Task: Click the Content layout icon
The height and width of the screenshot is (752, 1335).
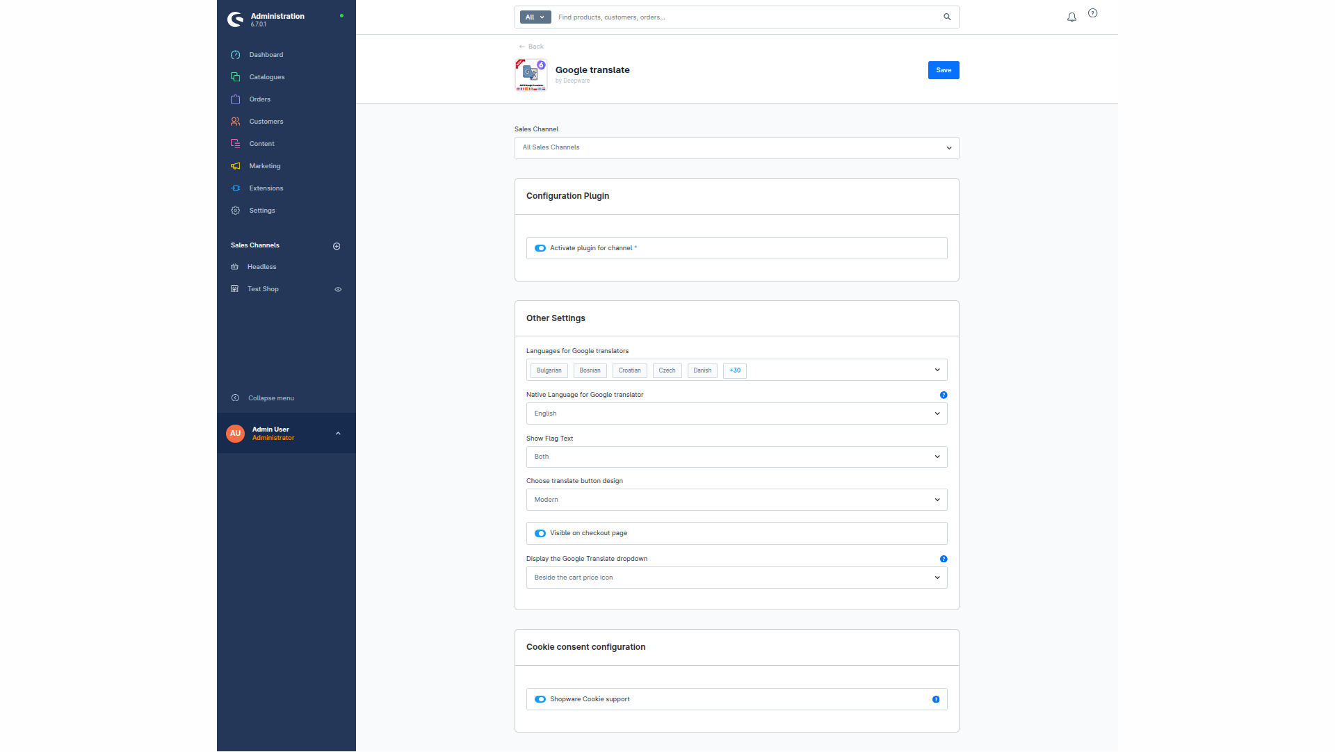Action: pyautogui.click(x=235, y=144)
